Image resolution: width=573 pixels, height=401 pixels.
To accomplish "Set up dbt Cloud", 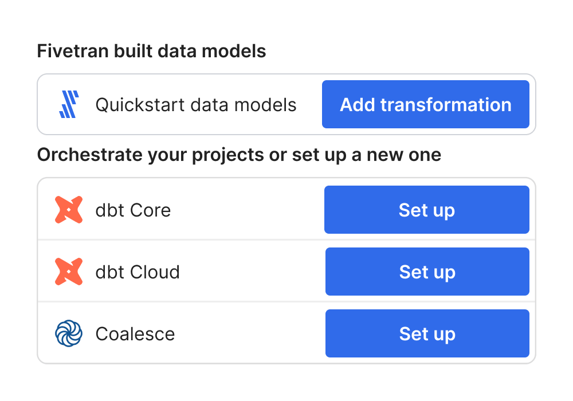I will pos(427,272).
